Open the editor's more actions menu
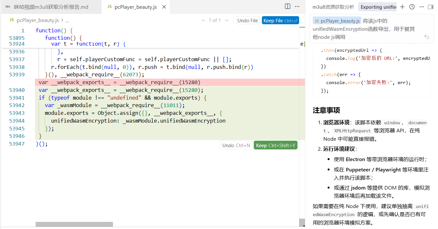The height and width of the screenshot is (229, 438). point(297,6)
